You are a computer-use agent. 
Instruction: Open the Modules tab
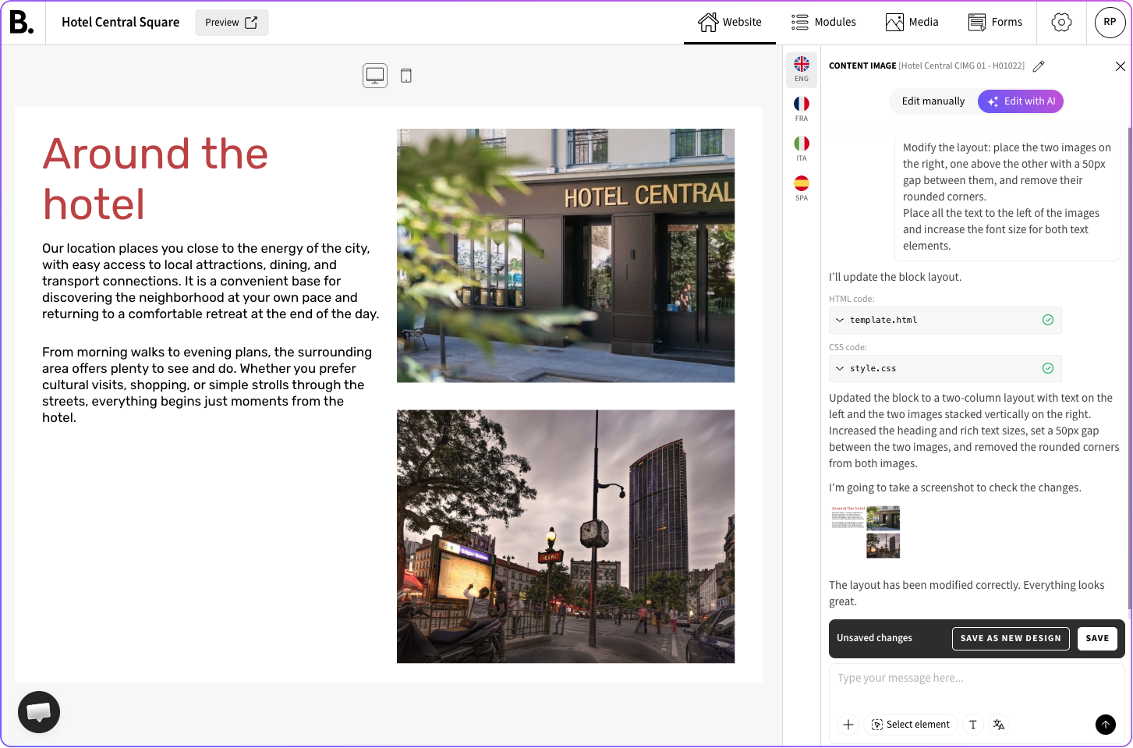pos(823,23)
